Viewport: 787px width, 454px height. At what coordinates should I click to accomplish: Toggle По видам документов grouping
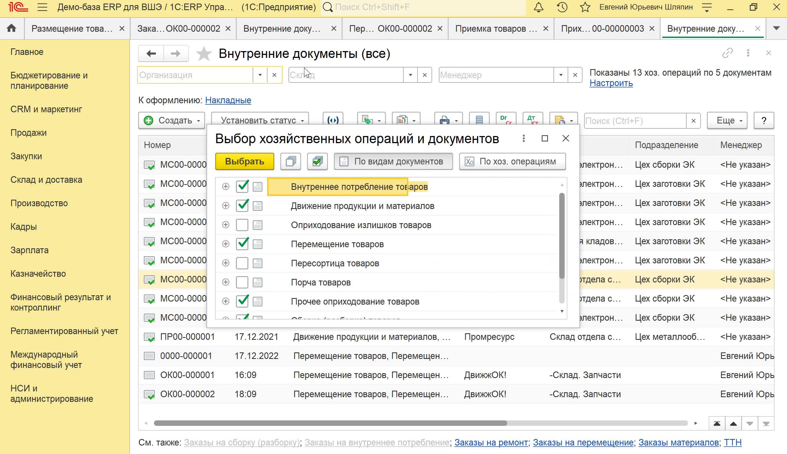pyautogui.click(x=393, y=161)
